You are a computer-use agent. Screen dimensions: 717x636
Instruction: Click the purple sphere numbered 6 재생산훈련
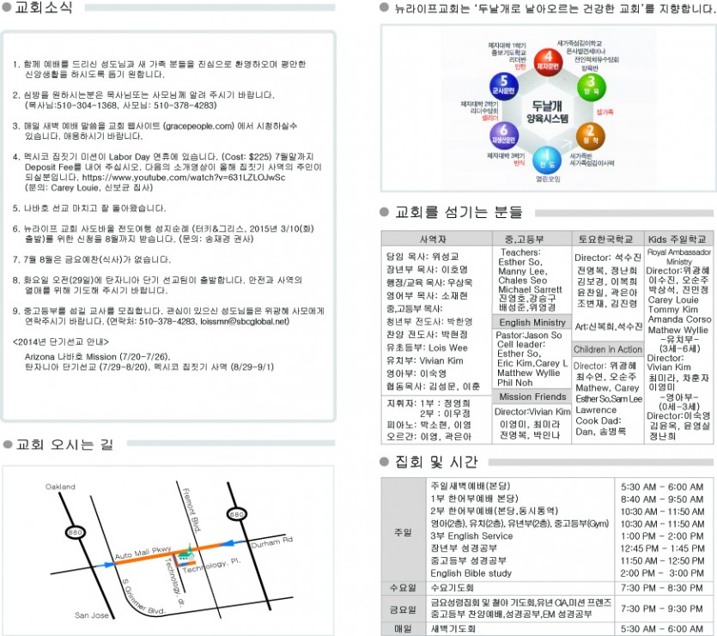(x=503, y=136)
